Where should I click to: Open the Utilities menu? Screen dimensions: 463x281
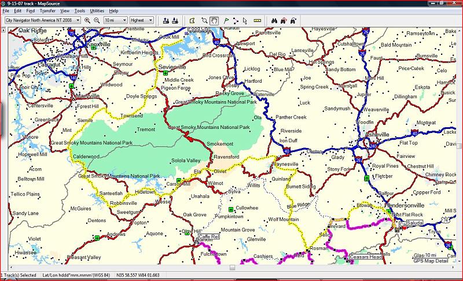(x=97, y=11)
